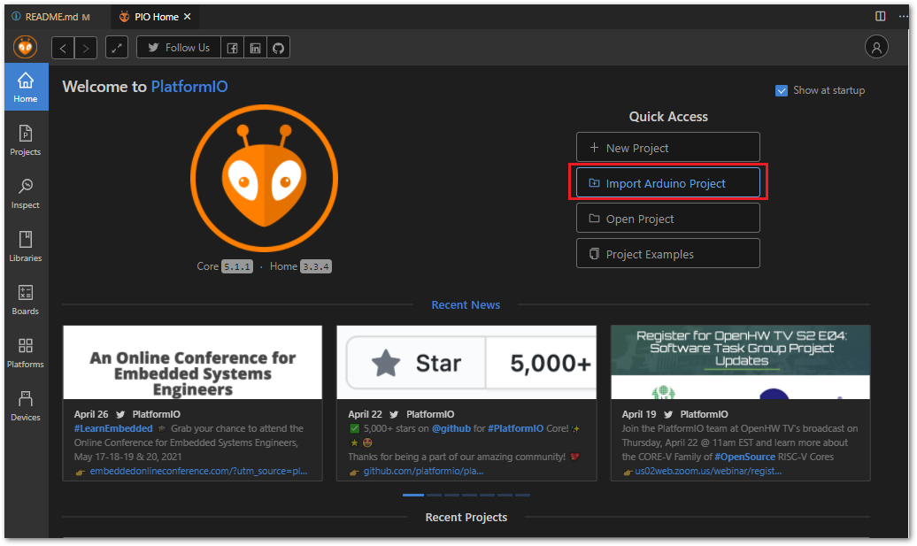Viewport: 917px width, 546px height.
Task: Select the second news carousel indicator
Action: (x=434, y=496)
